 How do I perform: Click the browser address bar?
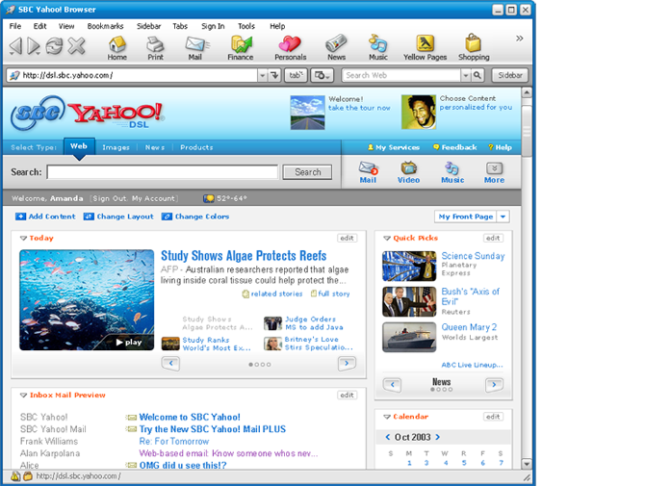(x=132, y=75)
